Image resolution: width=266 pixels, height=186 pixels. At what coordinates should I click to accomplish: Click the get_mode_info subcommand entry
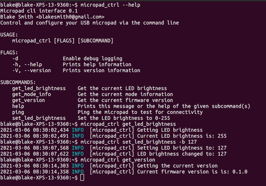[31, 94]
